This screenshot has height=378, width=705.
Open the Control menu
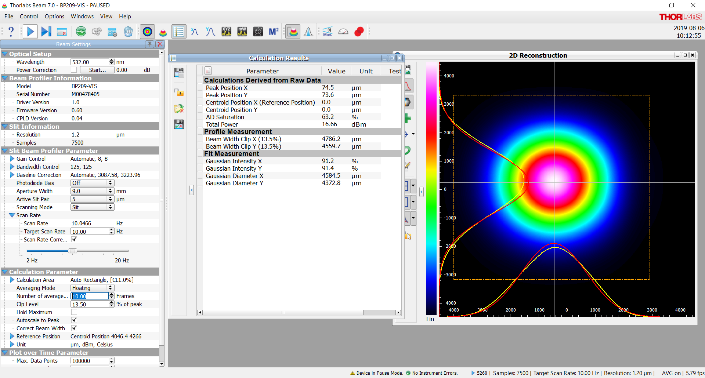pos(29,17)
